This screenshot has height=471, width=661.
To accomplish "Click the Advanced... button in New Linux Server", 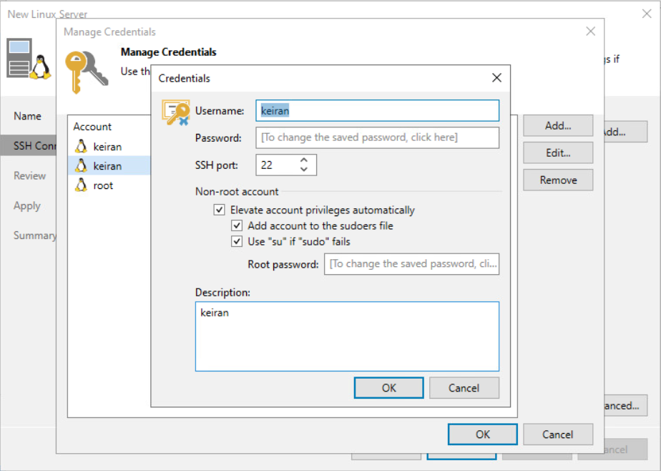I will click(626, 406).
